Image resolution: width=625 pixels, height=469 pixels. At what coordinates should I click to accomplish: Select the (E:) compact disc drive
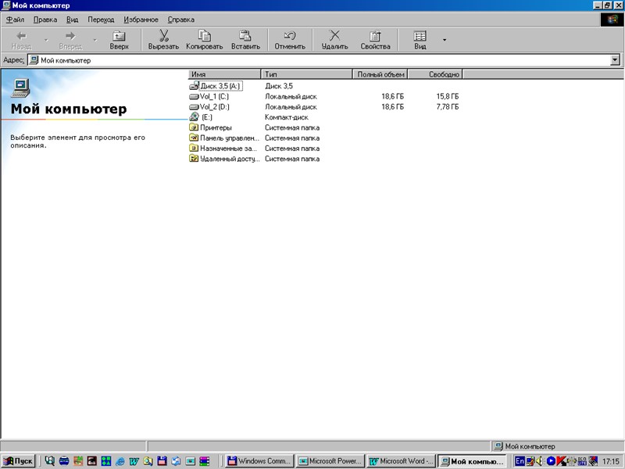click(201, 117)
